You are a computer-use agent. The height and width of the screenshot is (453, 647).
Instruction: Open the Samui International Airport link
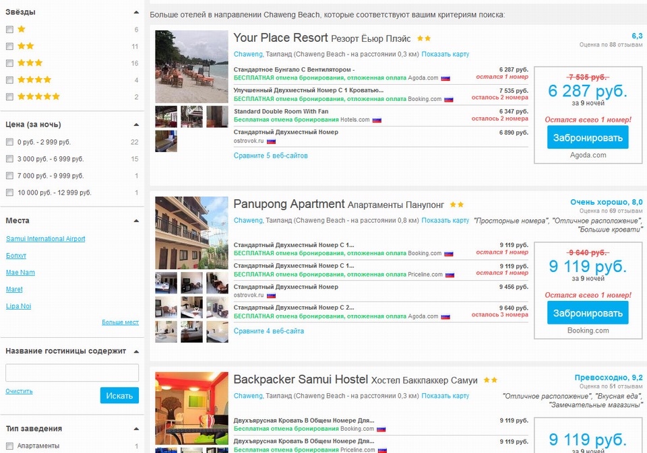tap(45, 239)
